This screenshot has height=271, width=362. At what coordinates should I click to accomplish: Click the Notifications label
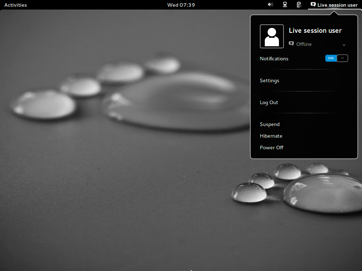274,59
